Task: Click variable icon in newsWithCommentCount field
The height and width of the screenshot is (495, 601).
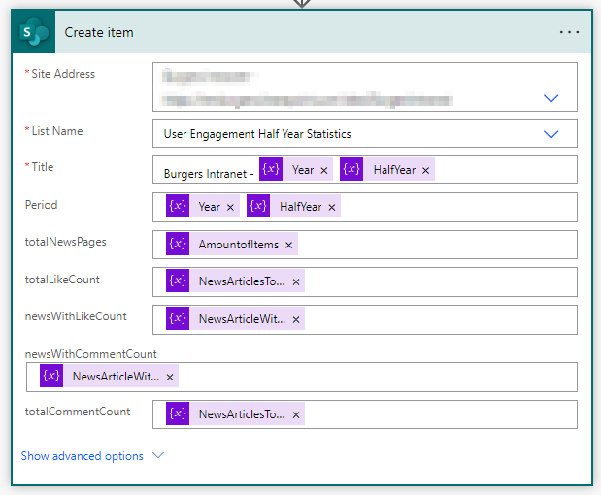Action: click(x=51, y=376)
